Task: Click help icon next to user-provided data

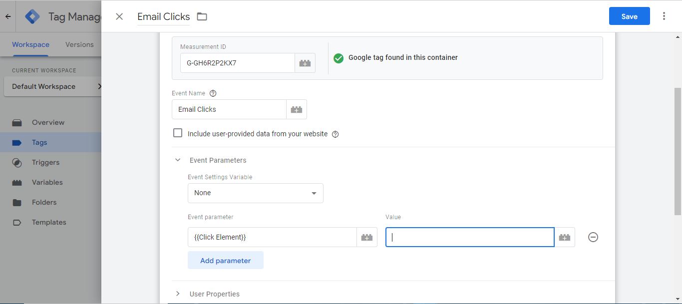Action: coord(336,134)
